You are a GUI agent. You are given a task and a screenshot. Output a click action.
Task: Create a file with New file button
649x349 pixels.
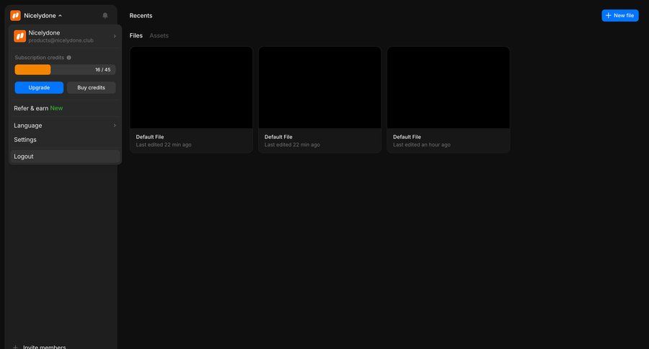point(619,15)
